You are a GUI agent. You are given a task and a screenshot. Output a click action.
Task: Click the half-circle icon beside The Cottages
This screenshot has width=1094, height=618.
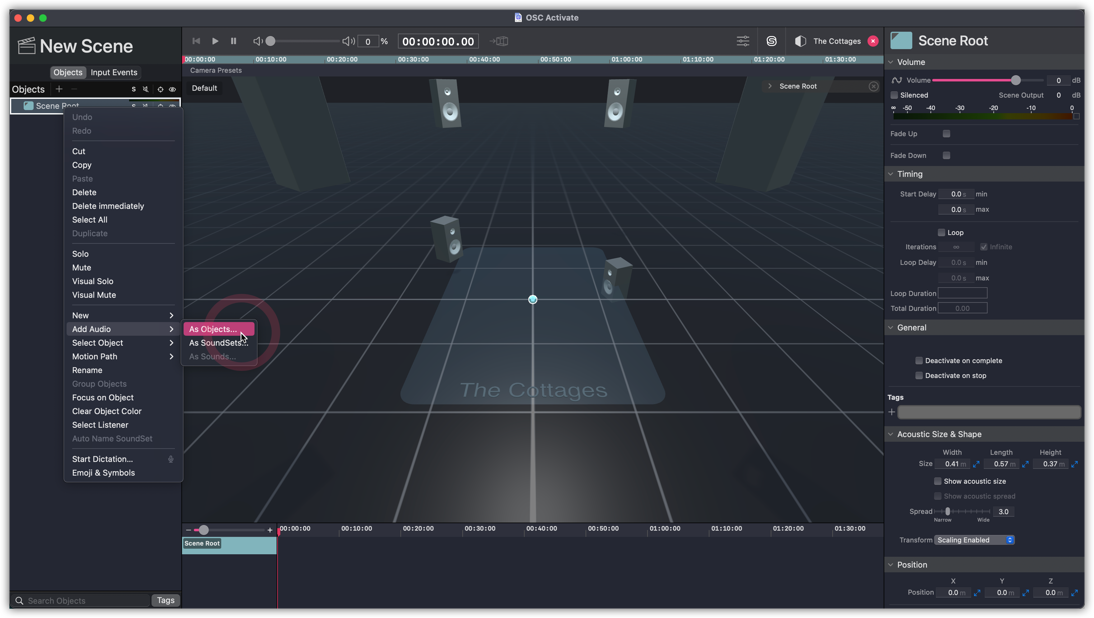pyautogui.click(x=800, y=41)
